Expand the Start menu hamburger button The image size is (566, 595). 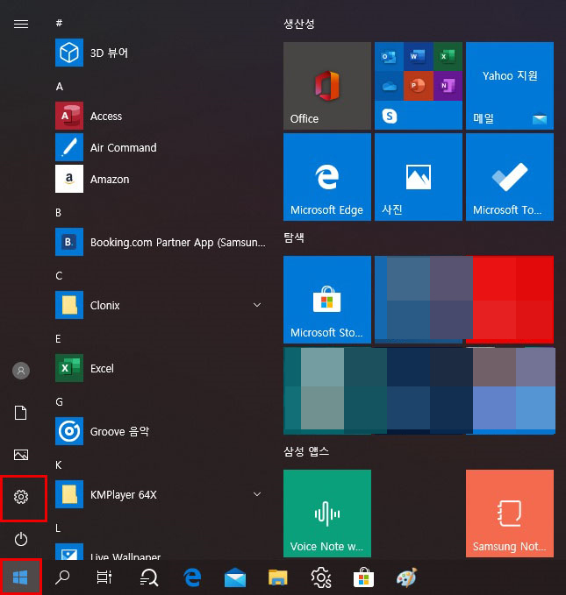(x=21, y=24)
